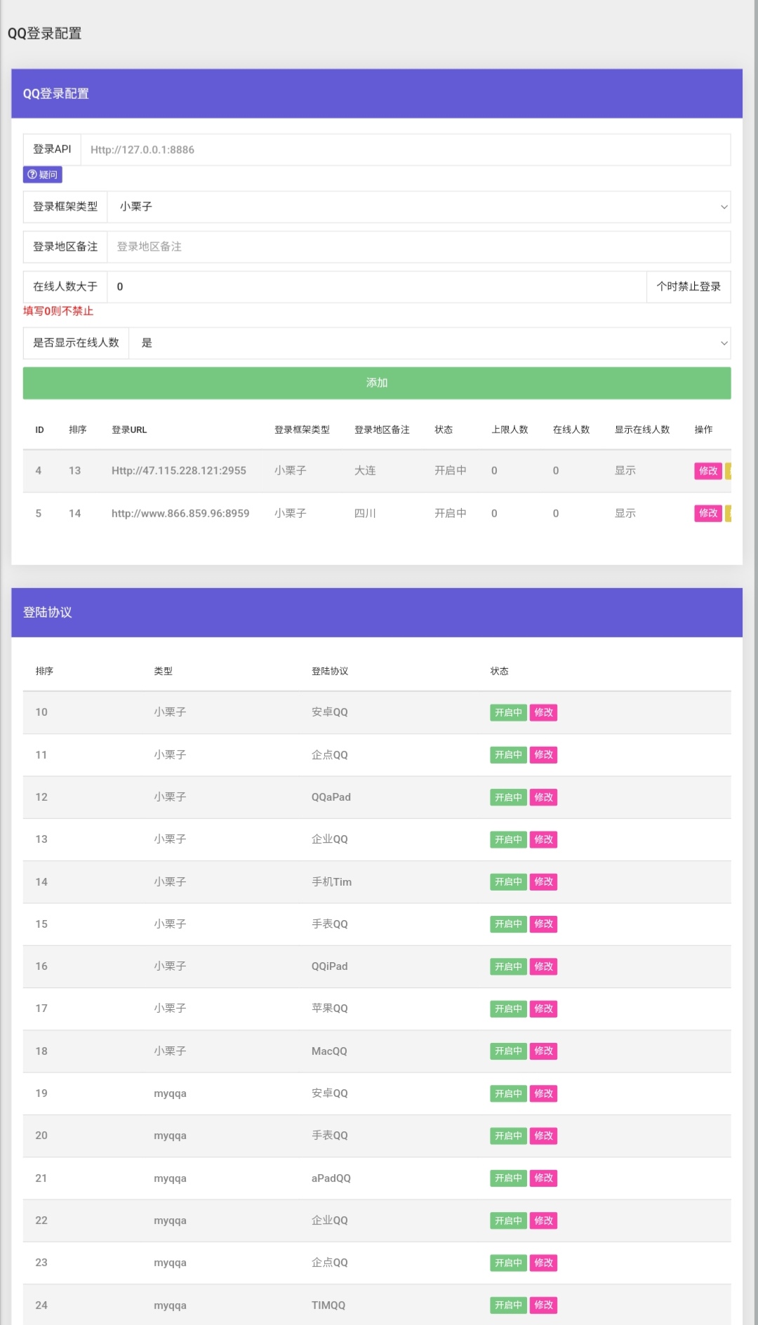Click 修改 for the 大连 login row
758x1325 pixels.
(x=707, y=471)
